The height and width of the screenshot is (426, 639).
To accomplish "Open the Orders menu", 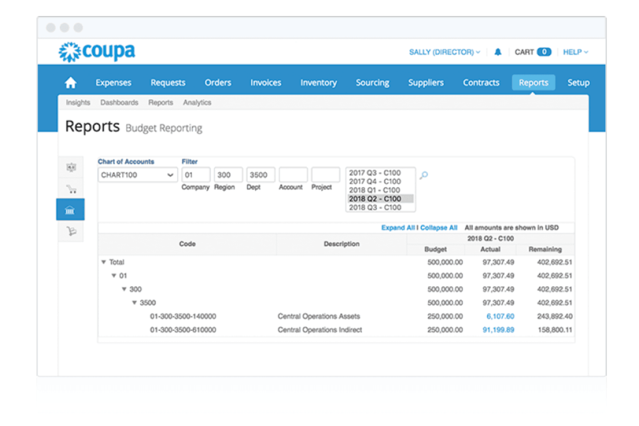I will tap(218, 82).
